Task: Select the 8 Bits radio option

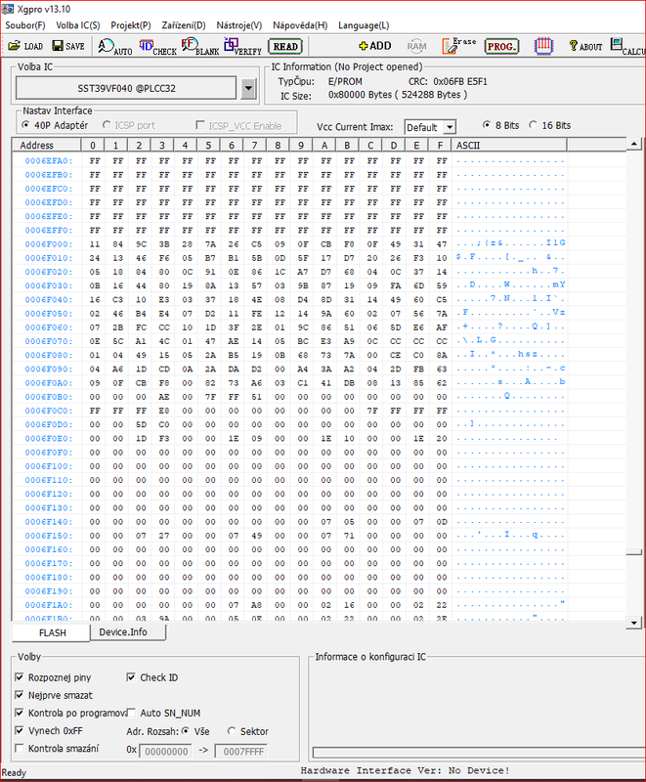Action: 487,125
